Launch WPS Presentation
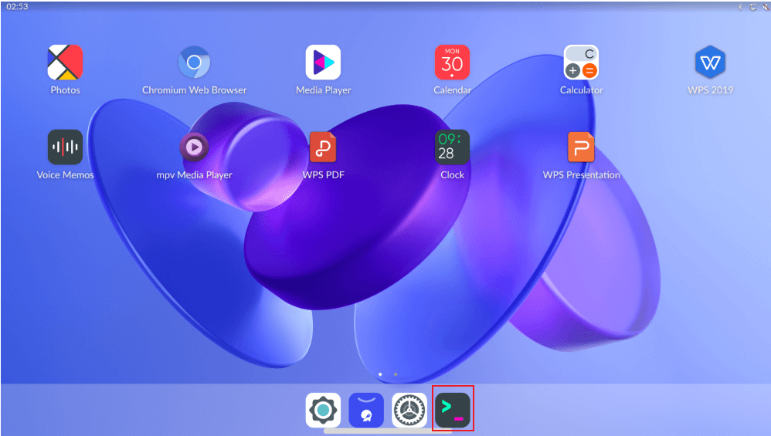This screenshot has height=436, width=771. tap(581, 147)
